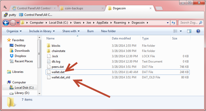
Task: Close the coin-backups tab
Action: coord(102,8)
